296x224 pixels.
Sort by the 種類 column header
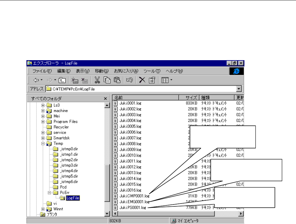[x=217, y=98]
